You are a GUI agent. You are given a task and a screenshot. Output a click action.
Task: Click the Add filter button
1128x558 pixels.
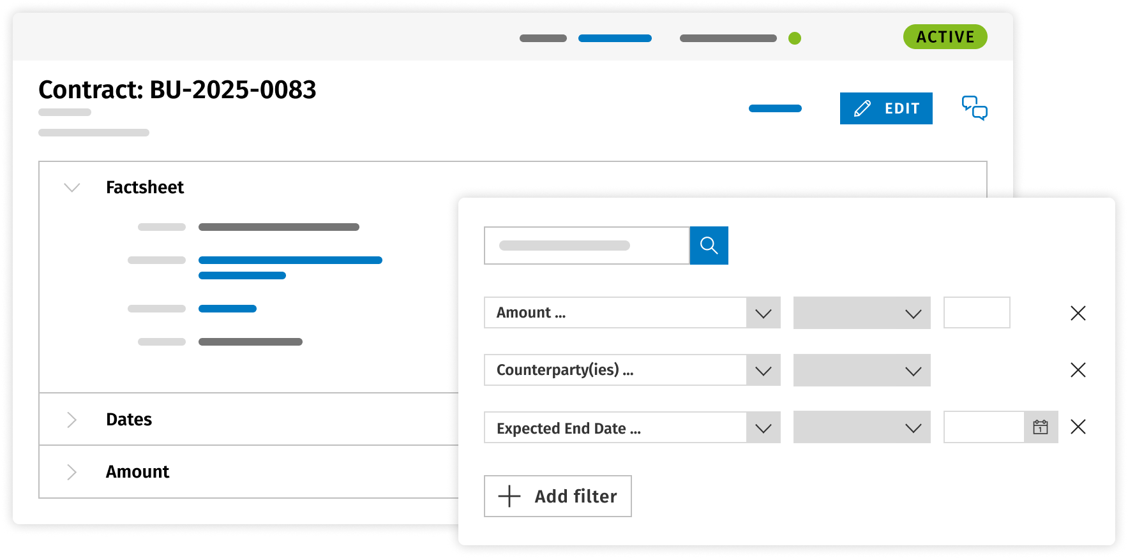click(557, 496)
